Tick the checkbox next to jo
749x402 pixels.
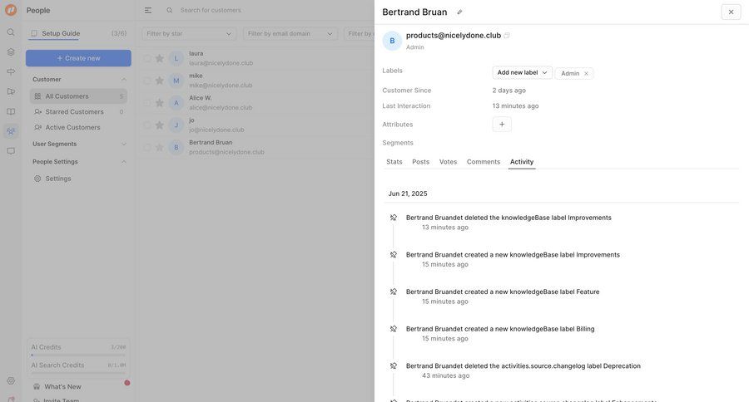[147, 125]
